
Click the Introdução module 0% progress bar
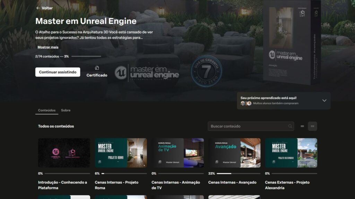[67, 173]
